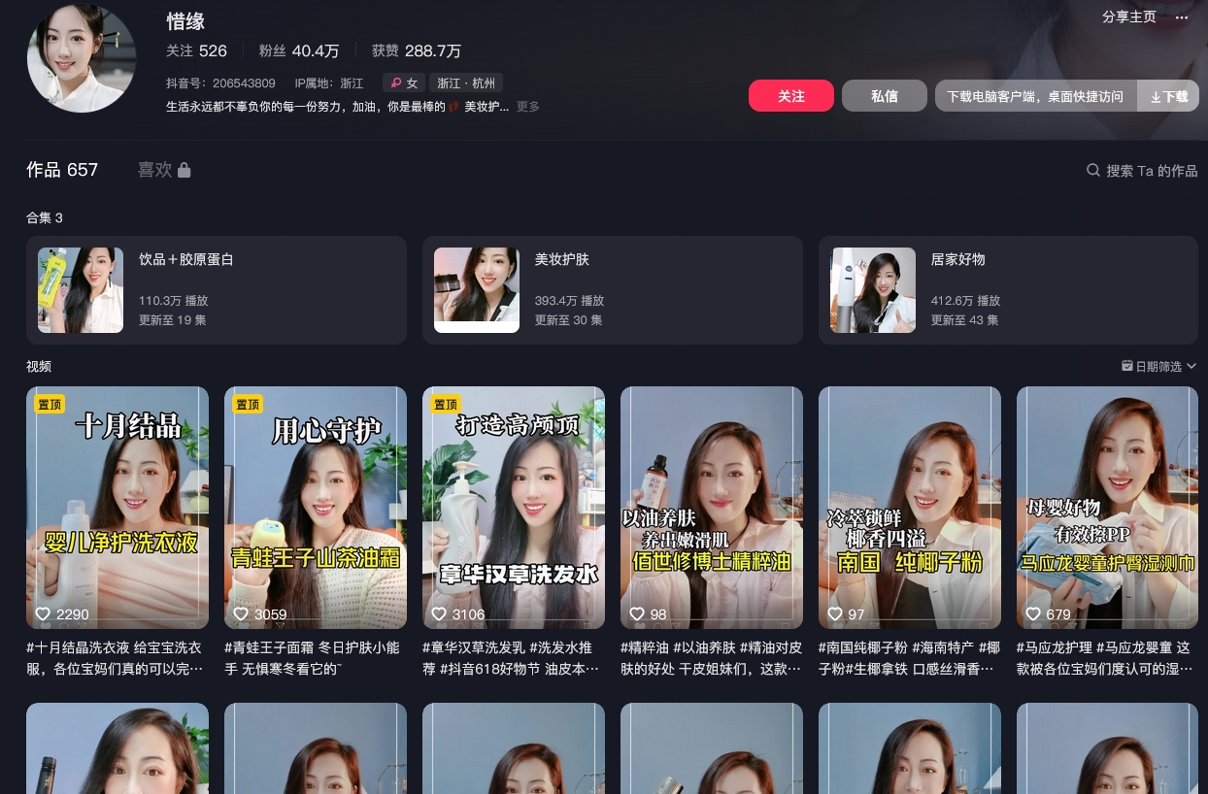The height and width of the screenshot is (794, 1208).
Task: Click the caption starting #马应龙护理
Action: (1107, 657)
